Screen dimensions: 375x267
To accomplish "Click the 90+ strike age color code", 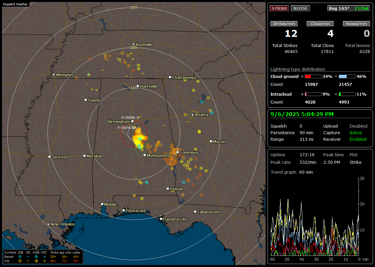I will pyautogui.click(x=76, y=261).
